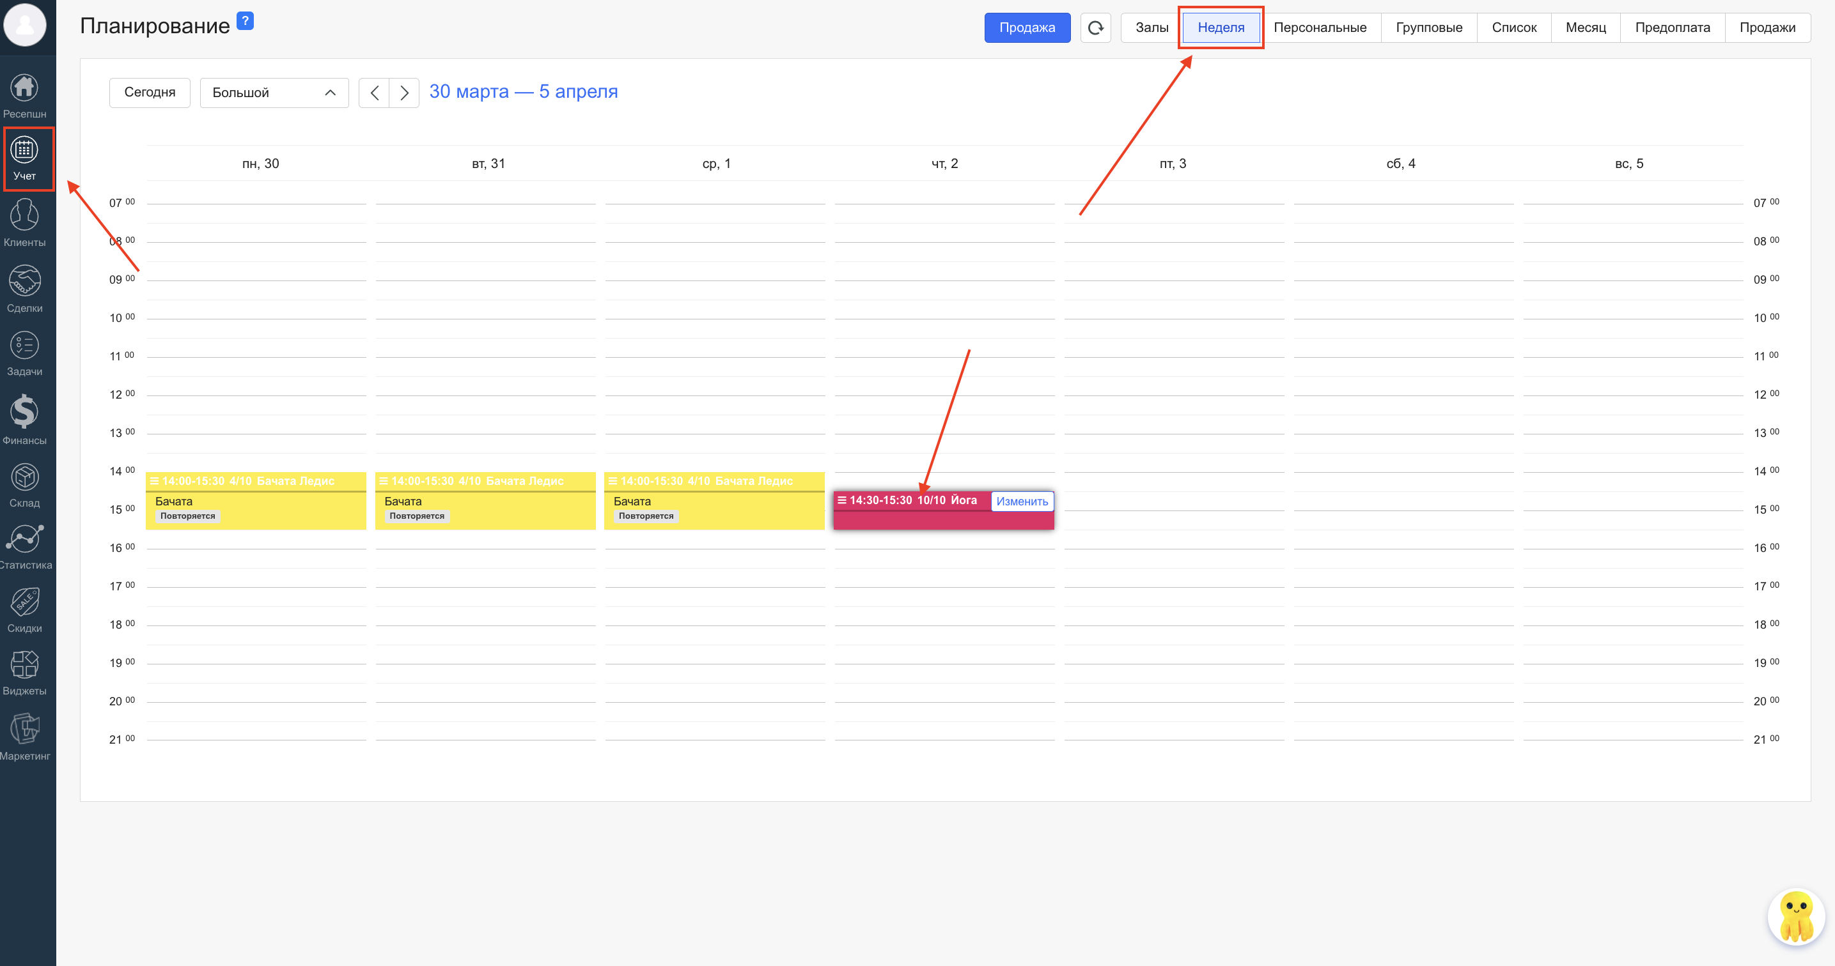Switch to the Месяц tab
Viewport: 1835px width, 966px height.
[x=1585, y=27]
